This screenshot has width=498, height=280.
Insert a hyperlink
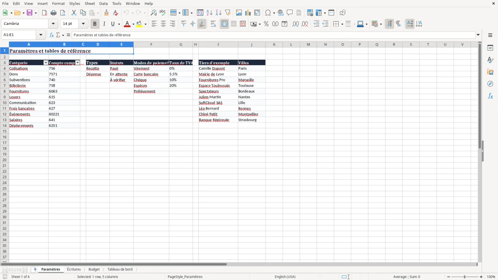pos(281,13)
